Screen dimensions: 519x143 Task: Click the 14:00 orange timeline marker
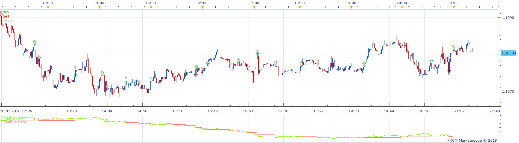(x=99, y=7)
